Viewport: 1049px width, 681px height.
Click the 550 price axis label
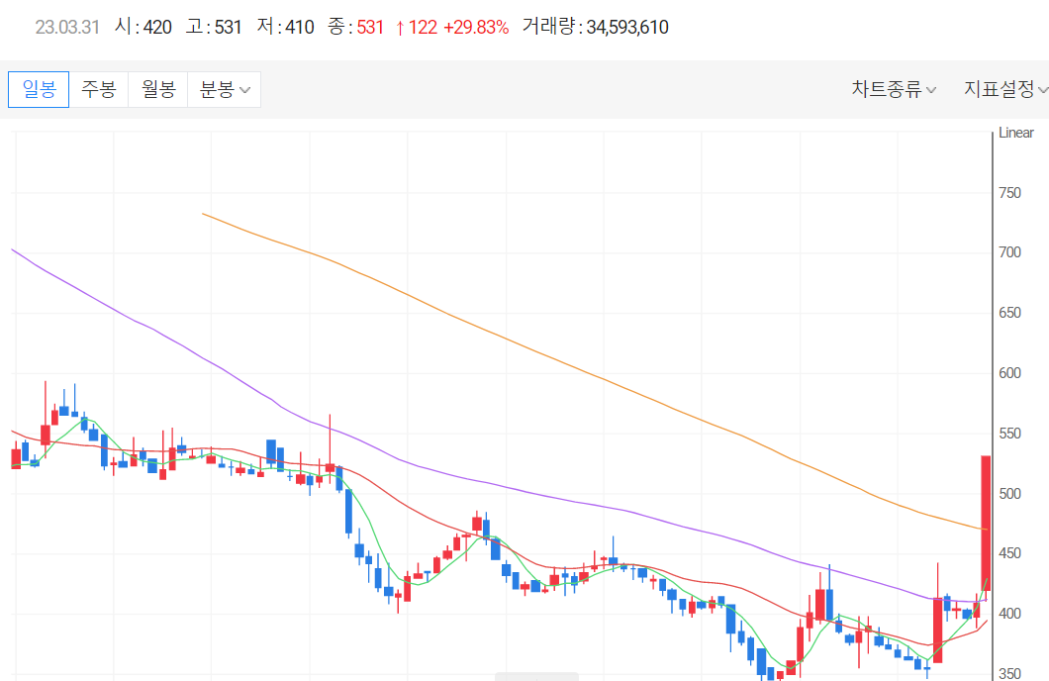point(1009,434)
